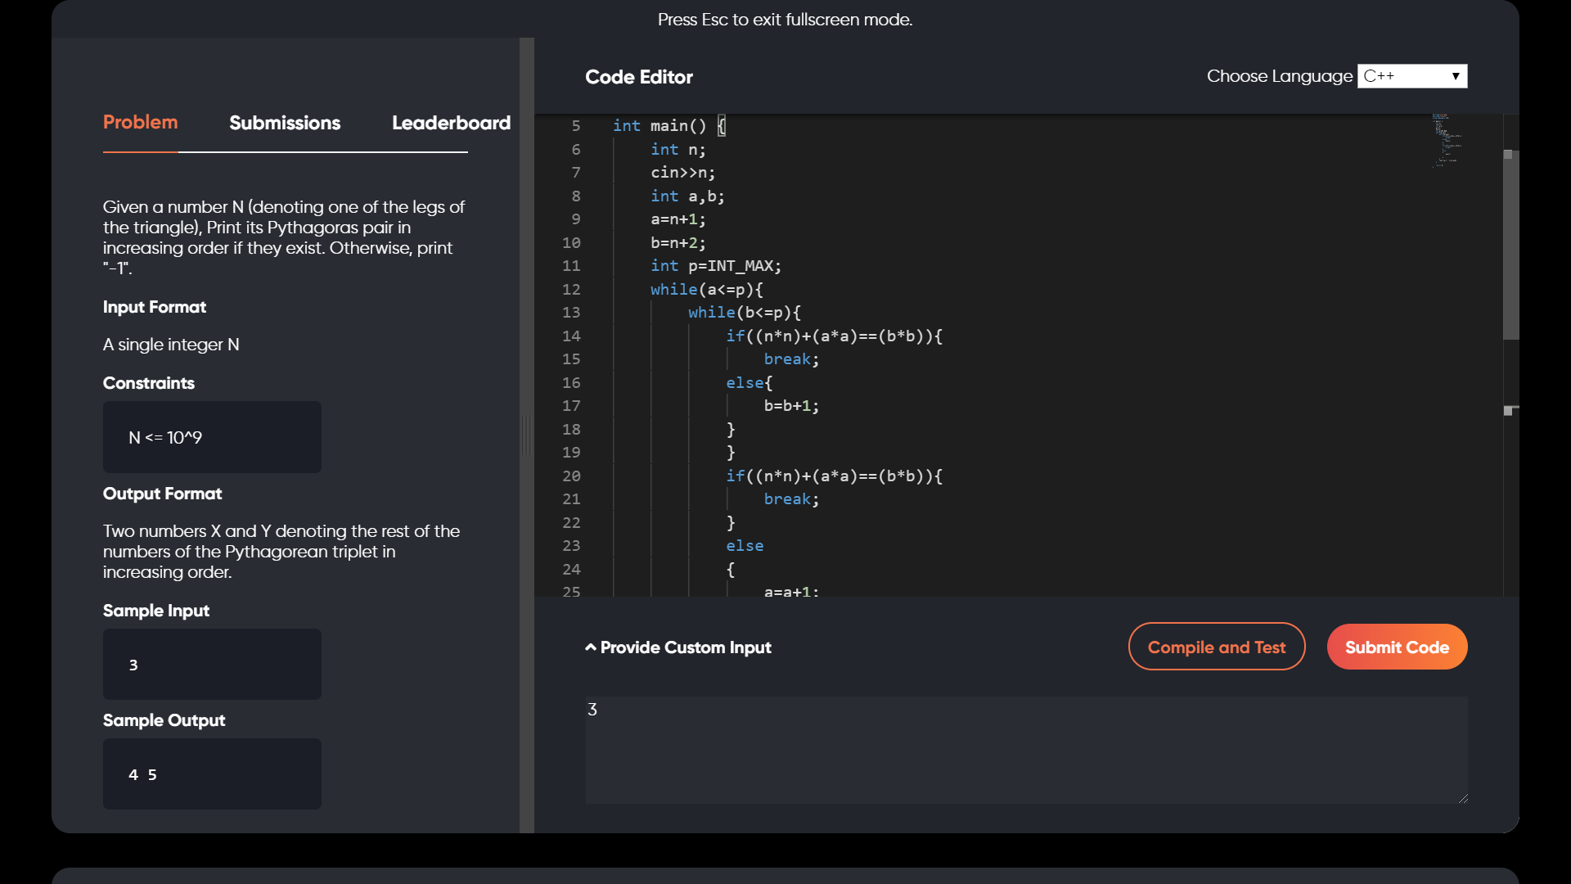Click the opening brace after main()
The width and height of the screenshot is (1571, 884).
pos(722,126)
